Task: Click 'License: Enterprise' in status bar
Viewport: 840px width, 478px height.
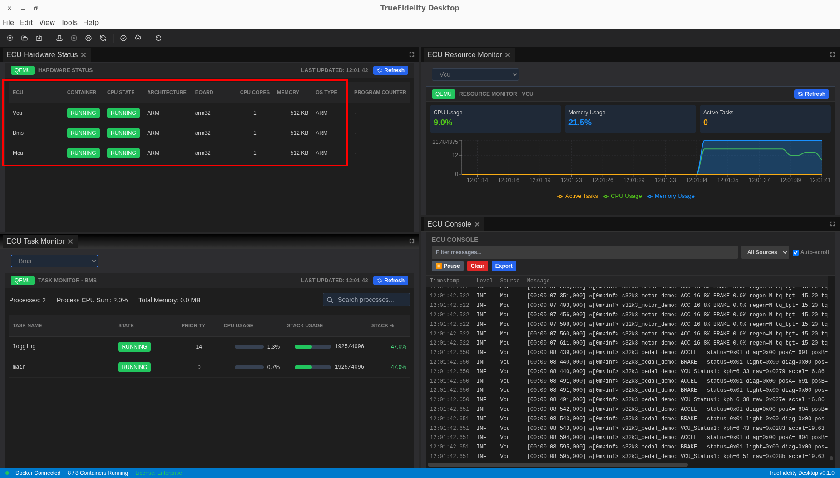Action: point(158,473)
